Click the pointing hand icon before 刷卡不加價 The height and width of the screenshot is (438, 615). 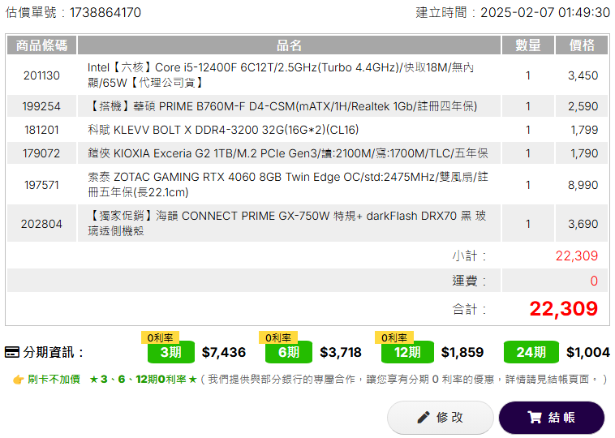18,380
